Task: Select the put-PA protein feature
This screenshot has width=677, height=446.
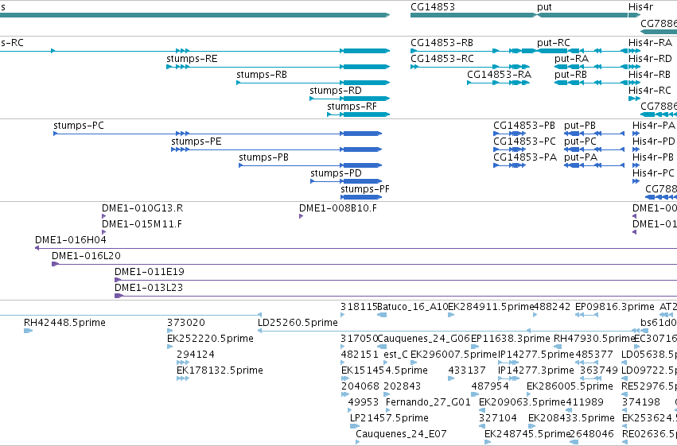Action: [594, 165]
